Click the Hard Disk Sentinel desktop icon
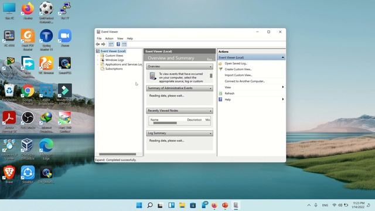375x211 pixels. point(65,121)
